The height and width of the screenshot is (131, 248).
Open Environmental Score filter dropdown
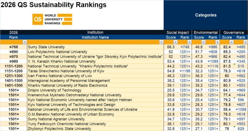tap(203, 42)
